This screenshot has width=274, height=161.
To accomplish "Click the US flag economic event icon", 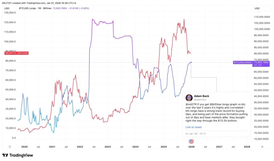I will [x=191, y=142].
